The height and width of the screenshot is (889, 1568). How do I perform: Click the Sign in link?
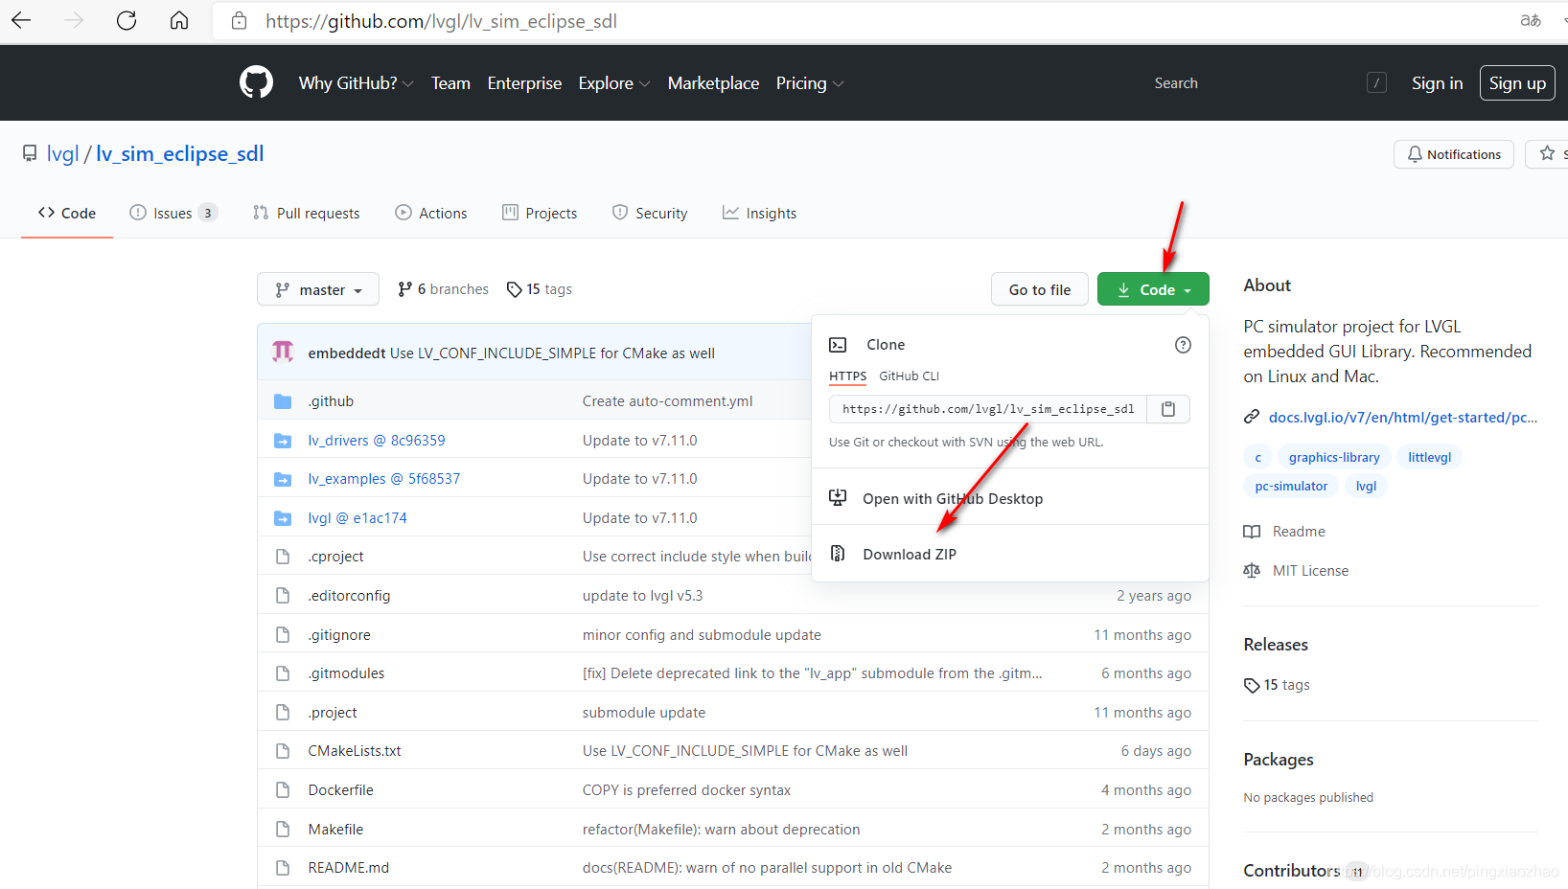1437,83
